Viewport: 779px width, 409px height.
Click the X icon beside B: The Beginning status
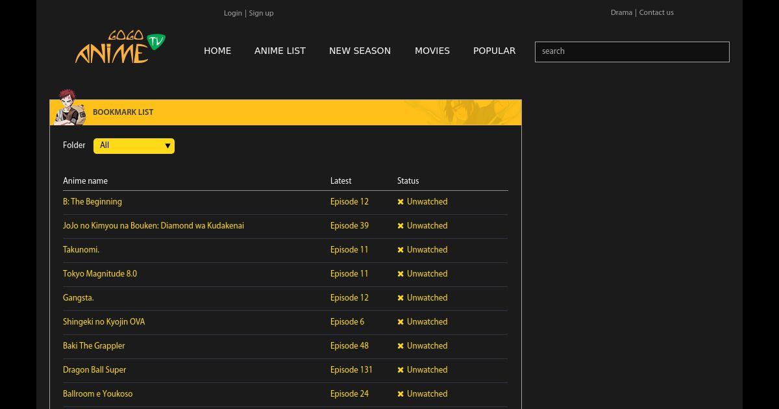(x=401, y=202)
